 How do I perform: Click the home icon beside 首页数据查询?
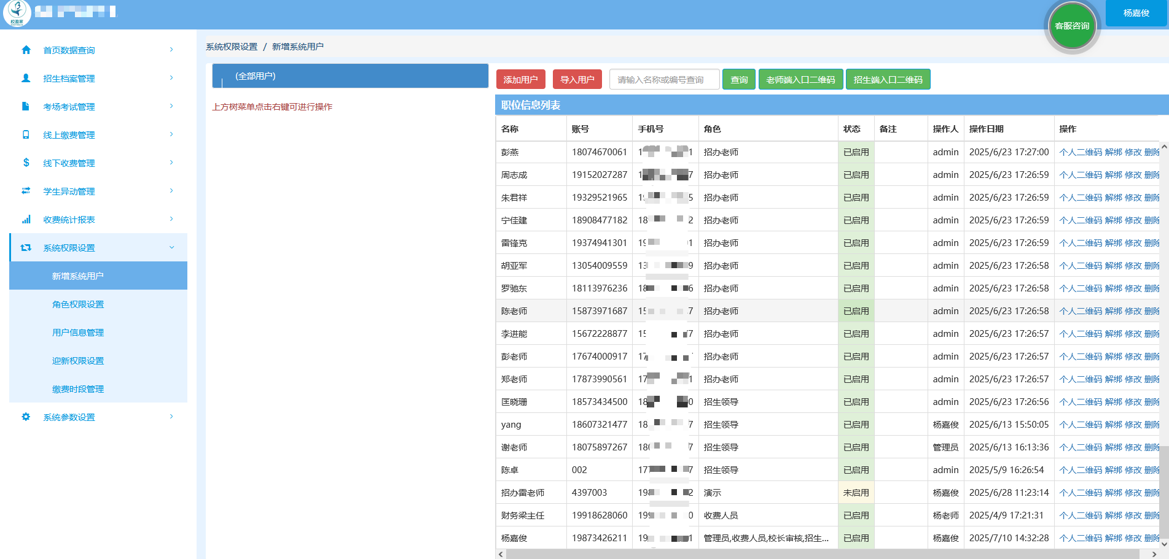click(x=26, y=50)
